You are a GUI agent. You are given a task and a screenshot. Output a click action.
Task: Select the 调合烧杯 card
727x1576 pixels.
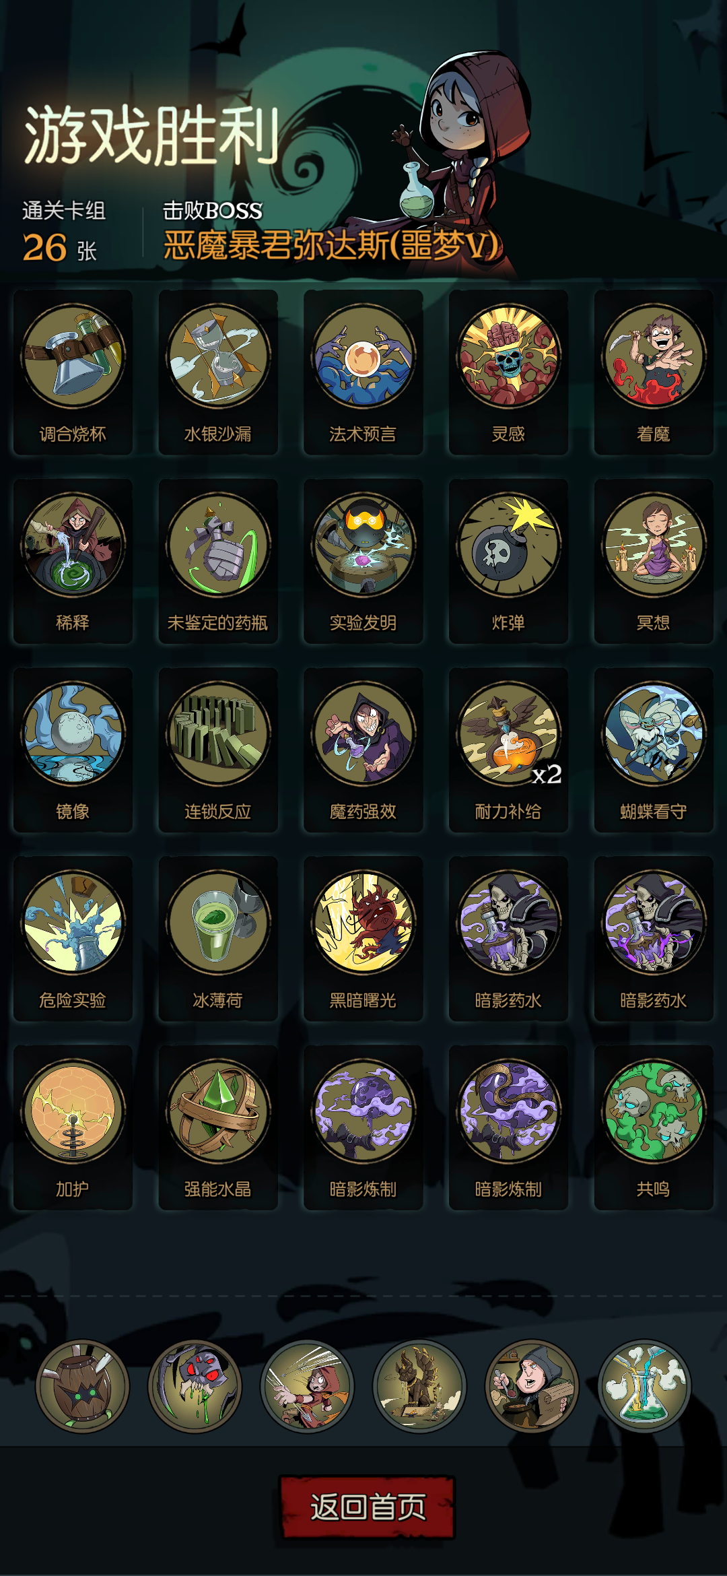coord(73,372)
